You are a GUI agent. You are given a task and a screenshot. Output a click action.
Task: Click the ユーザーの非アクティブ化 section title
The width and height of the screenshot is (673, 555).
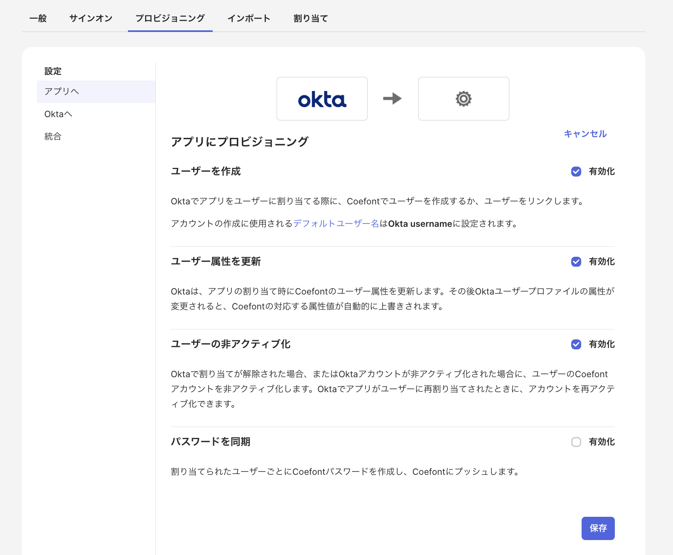pyautogui.click(x=231, y=344)
